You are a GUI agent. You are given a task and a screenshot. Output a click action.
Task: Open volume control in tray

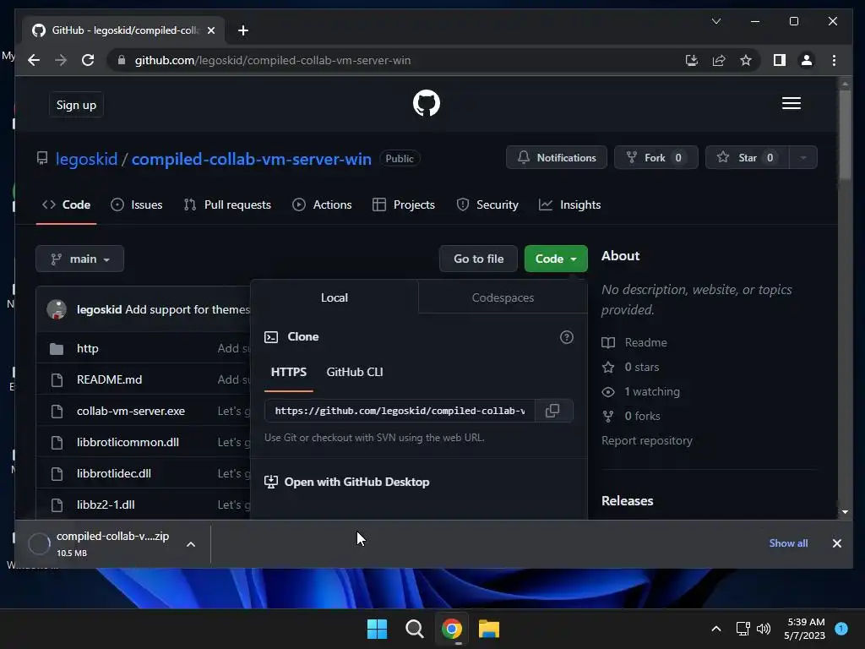click(764, 629)
